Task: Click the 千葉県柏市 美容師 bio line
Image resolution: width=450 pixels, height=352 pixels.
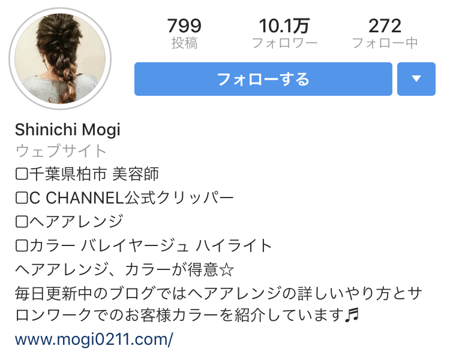Action: tap(87, 174)
